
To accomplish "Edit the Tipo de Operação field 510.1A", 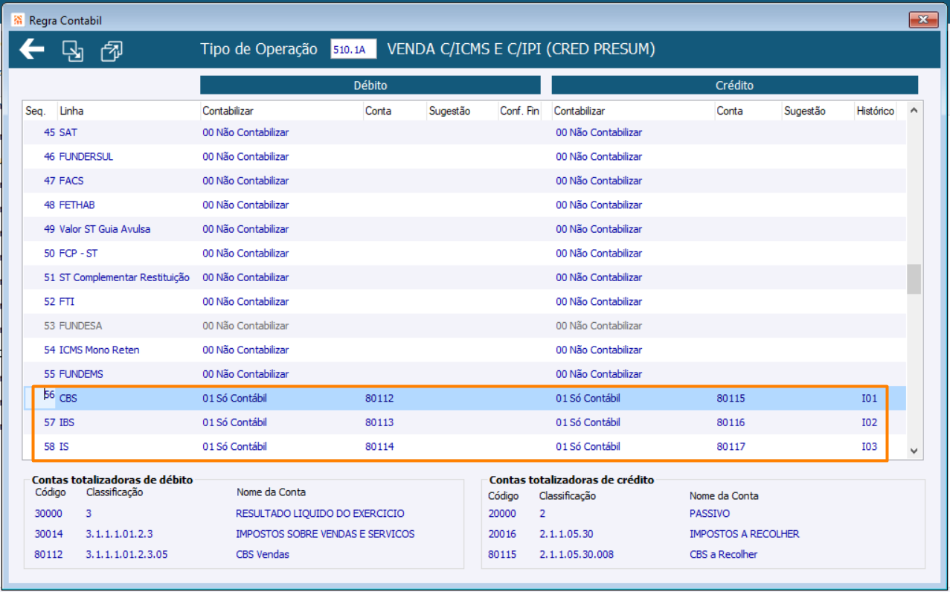I will pos(353,50).
